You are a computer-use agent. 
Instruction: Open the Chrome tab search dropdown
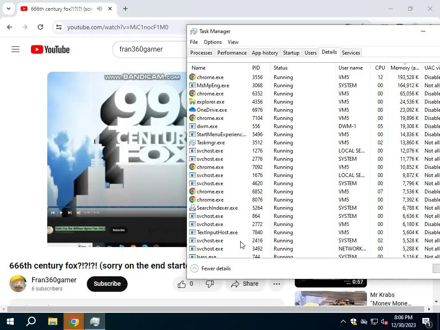[9, 9]
